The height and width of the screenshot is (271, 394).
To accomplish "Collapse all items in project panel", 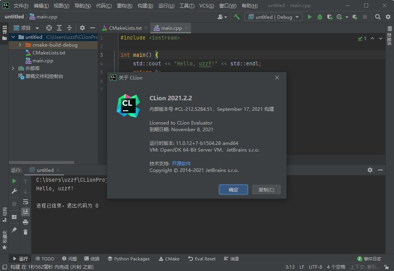I will 69,28.
